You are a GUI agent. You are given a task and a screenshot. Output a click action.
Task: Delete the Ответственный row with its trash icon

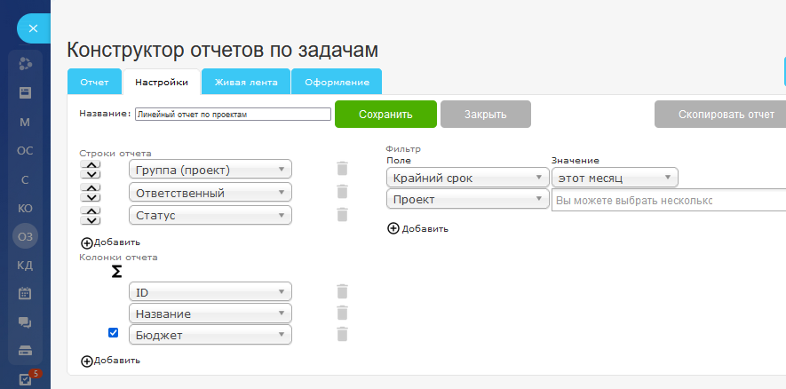[x=342, y=192]
